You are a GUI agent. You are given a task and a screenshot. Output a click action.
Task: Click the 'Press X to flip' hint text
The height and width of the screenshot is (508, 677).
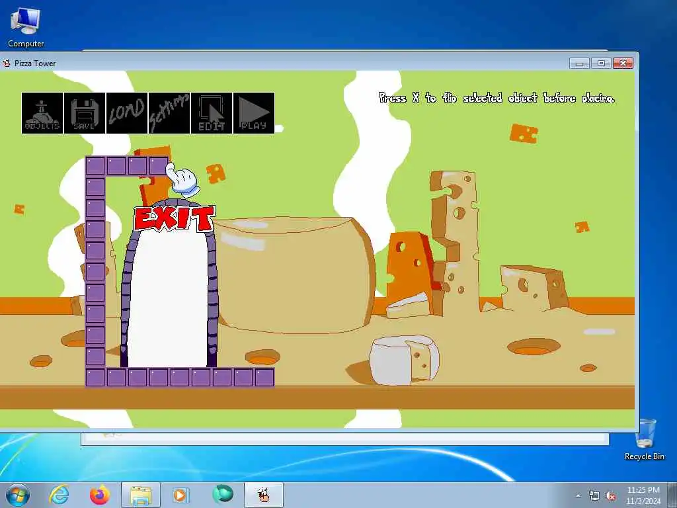coord(497,98)
